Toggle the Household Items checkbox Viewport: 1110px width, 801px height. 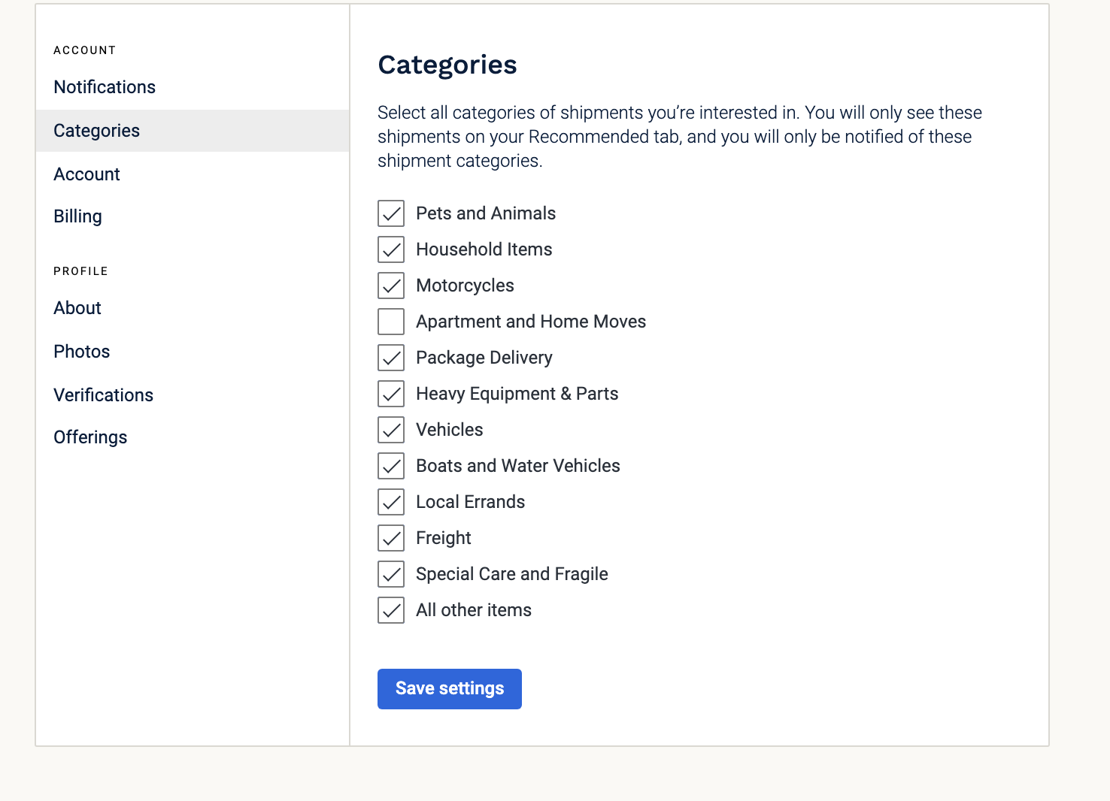click(x=391, y=249)
